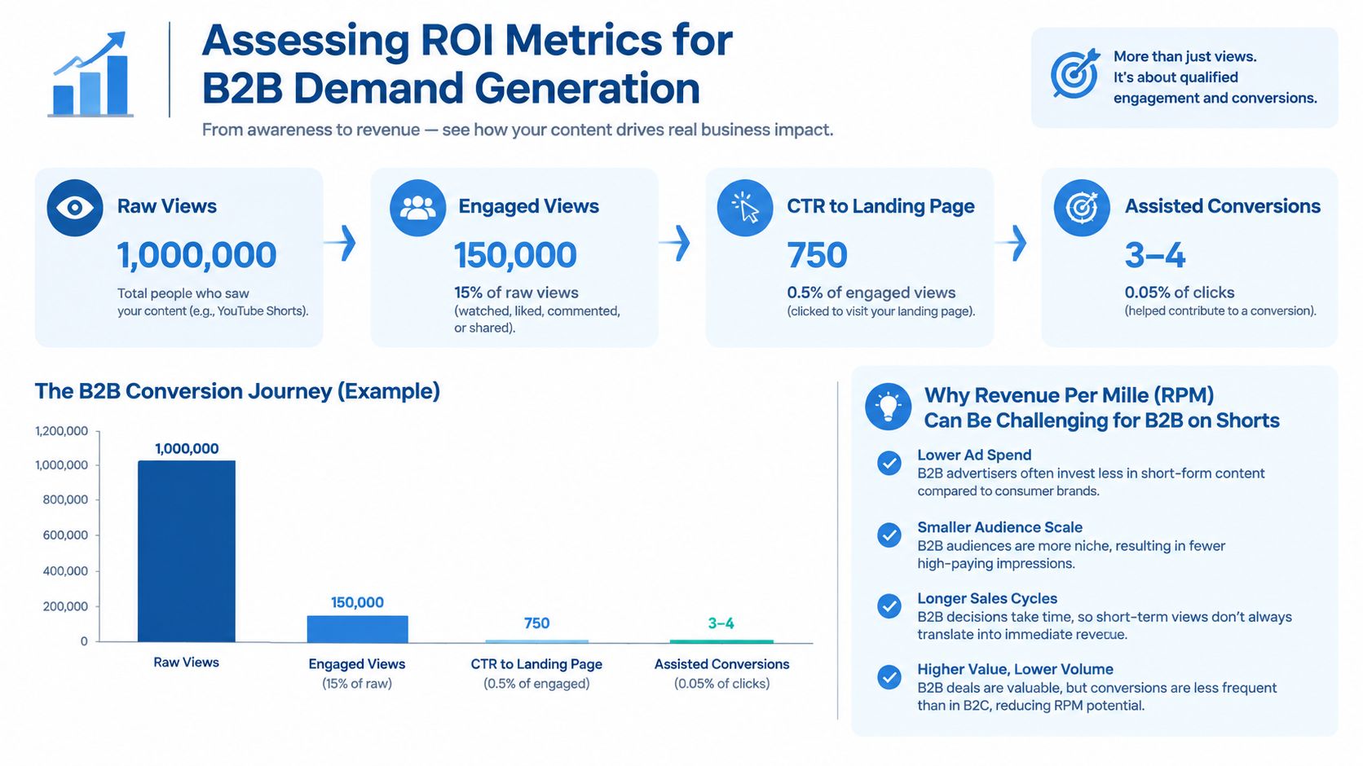1363x766 pixels.
Task: Click the green '3–4' label in the chart
Action: pos(721,623)
